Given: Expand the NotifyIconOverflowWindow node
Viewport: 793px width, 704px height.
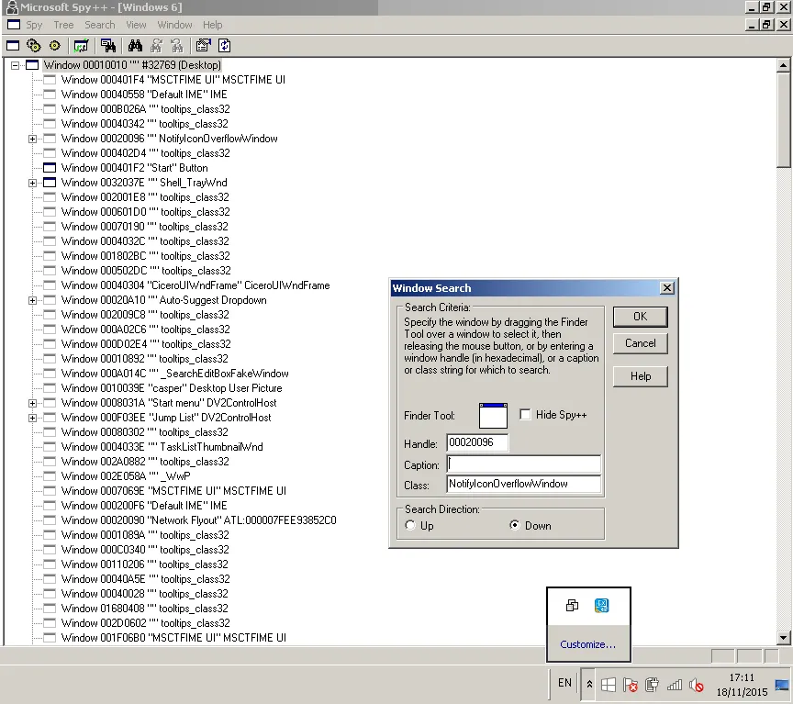Looking at the screenshot, I should tap(32, 139).
